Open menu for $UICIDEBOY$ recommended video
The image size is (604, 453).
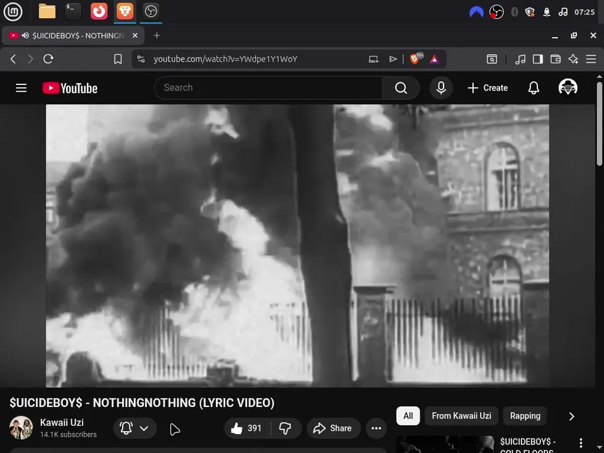coord(581,443)
